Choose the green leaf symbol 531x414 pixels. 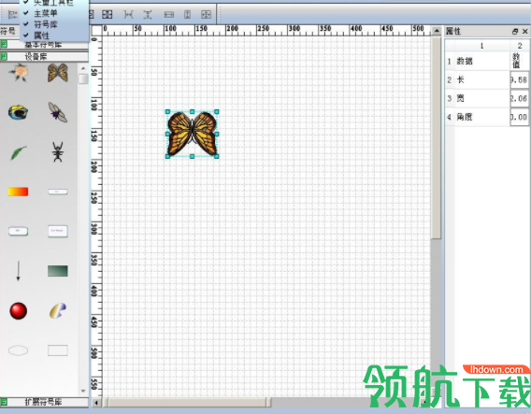tap(19, 152)
